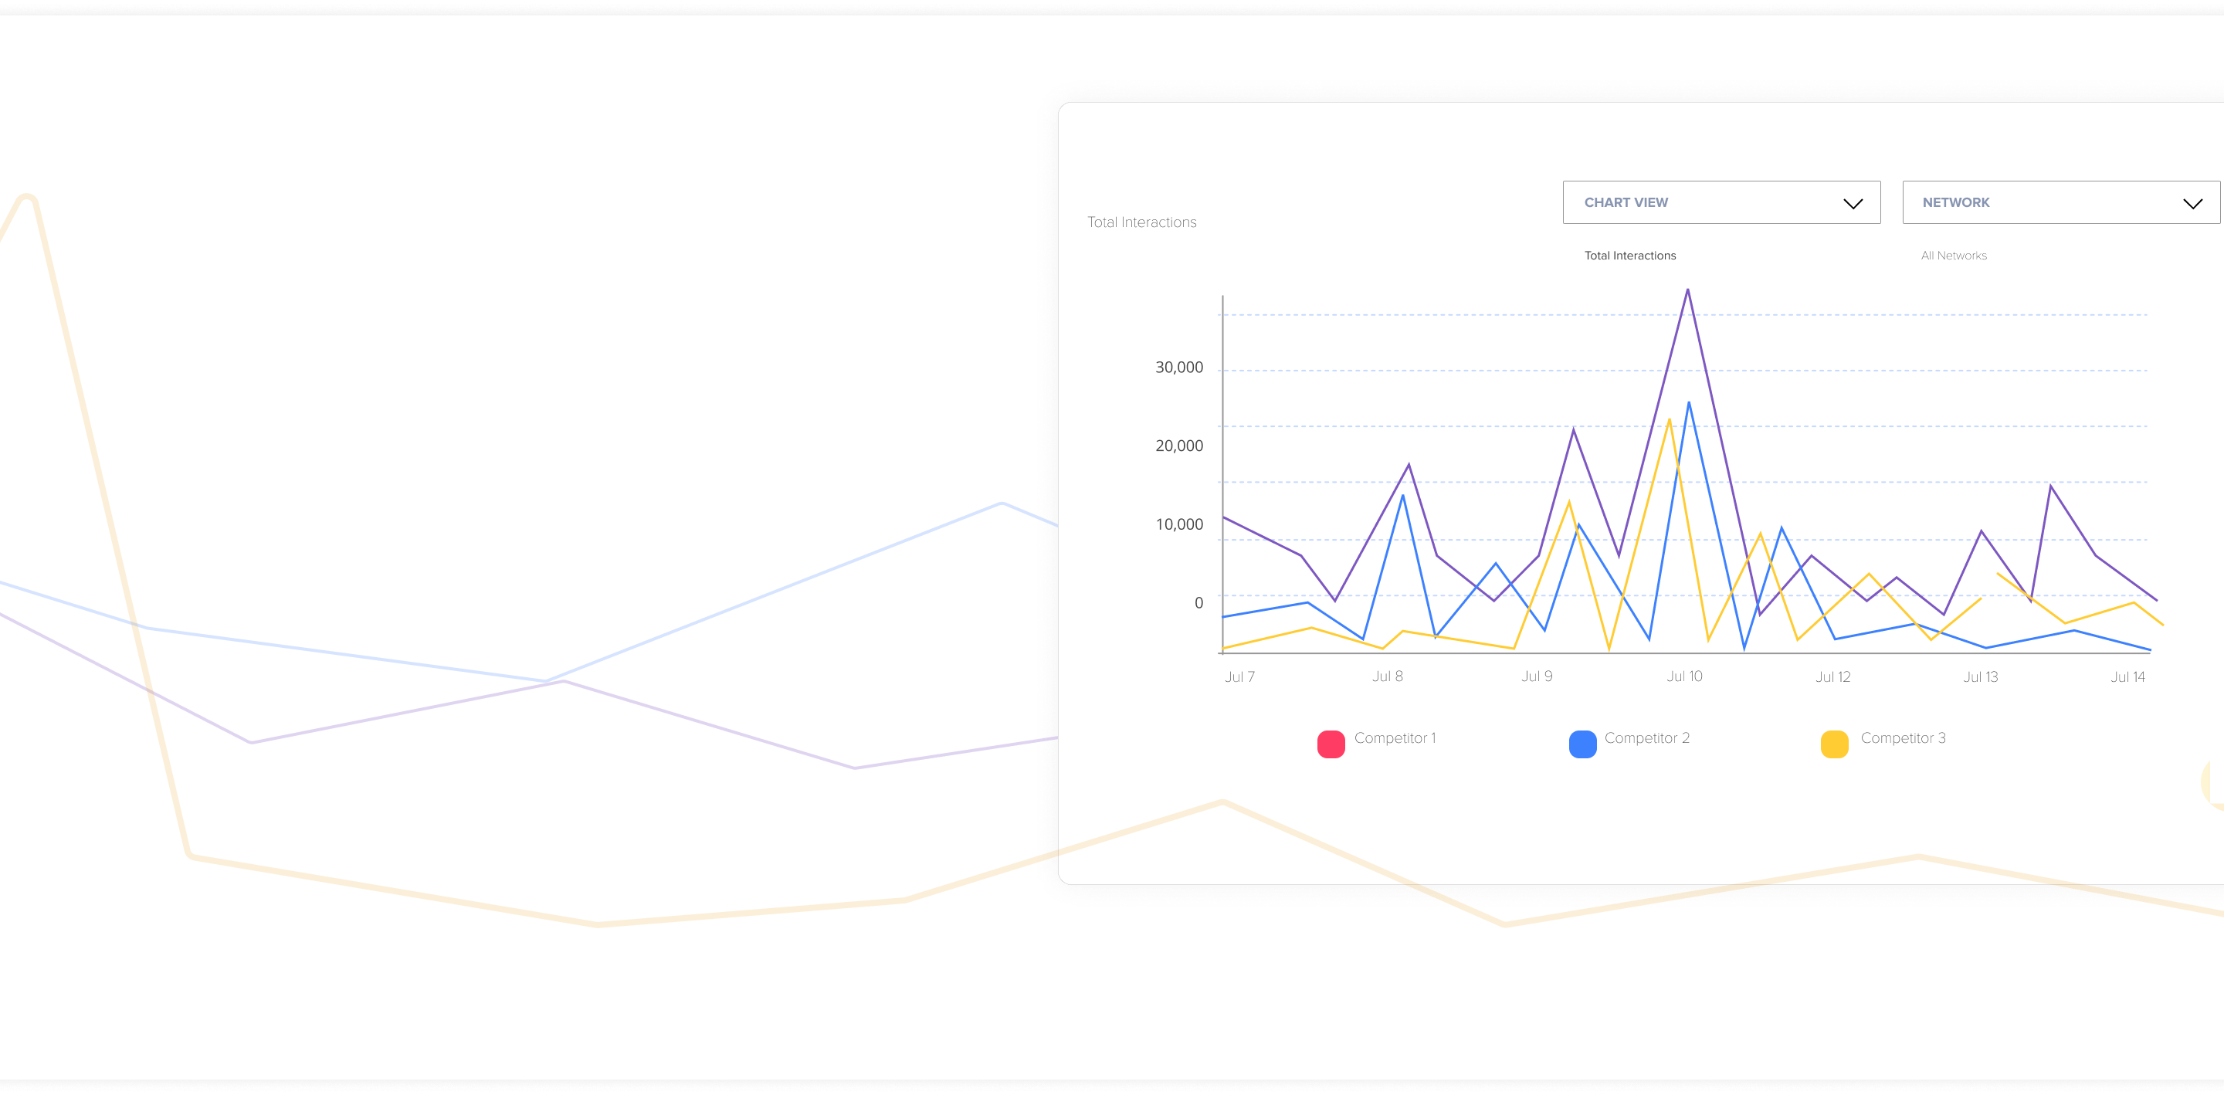
Task: Click the 0 y-axis label
Action: click(1198, 603)
